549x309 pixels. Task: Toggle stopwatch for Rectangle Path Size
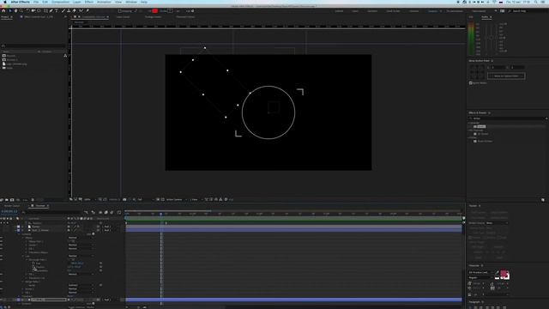[x=33, y=264]
